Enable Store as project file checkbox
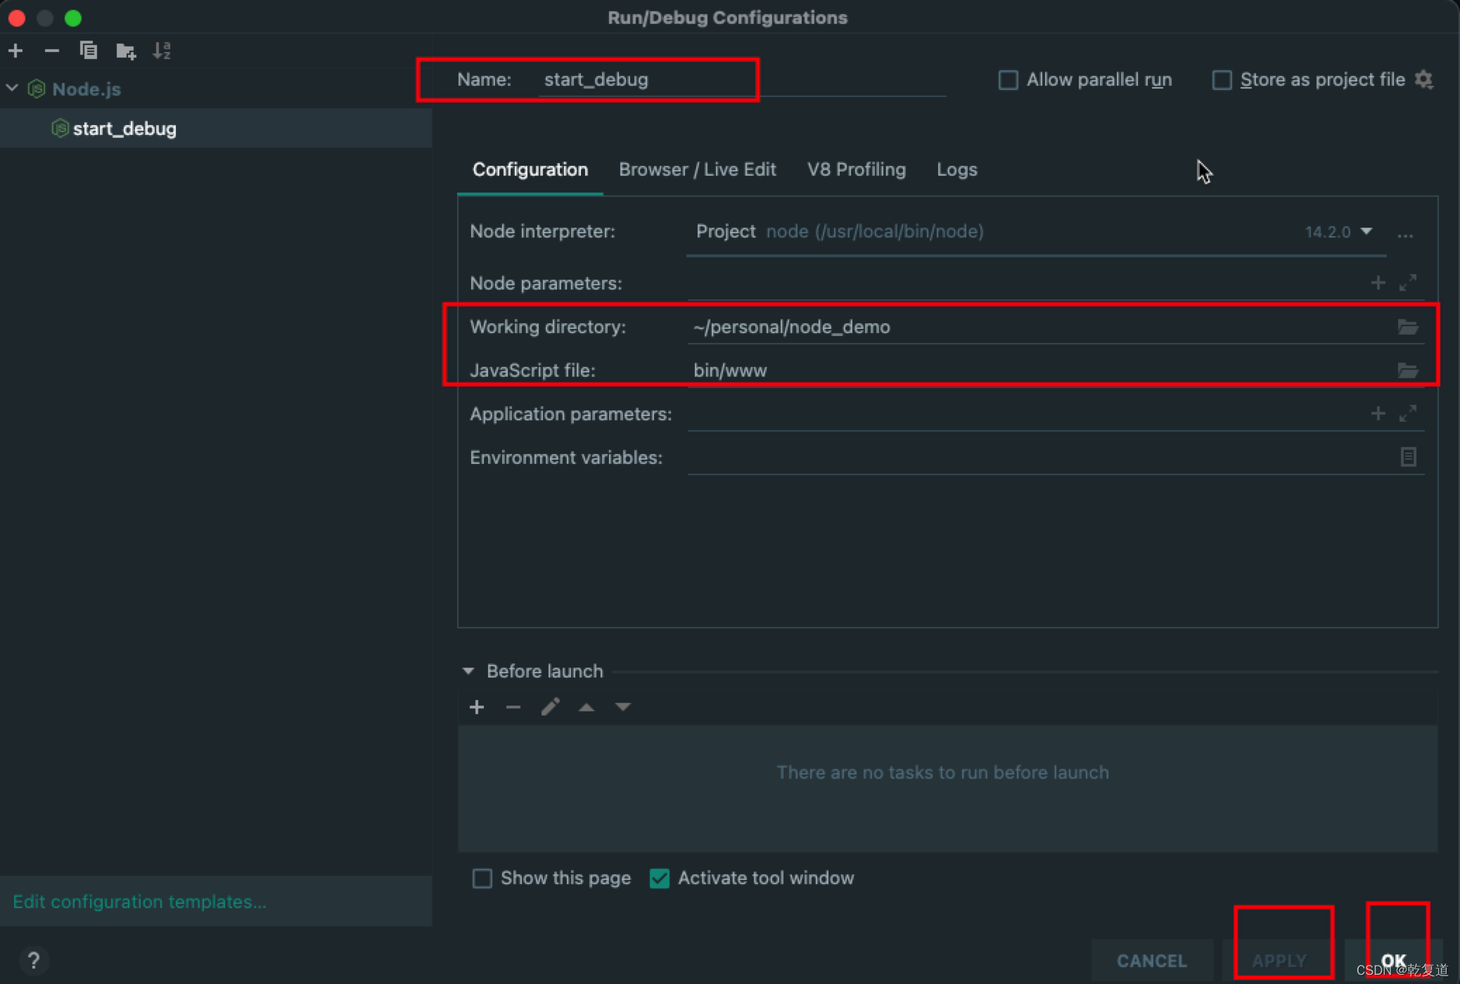Screen dimensions: 1460x984 point(1222,80)
